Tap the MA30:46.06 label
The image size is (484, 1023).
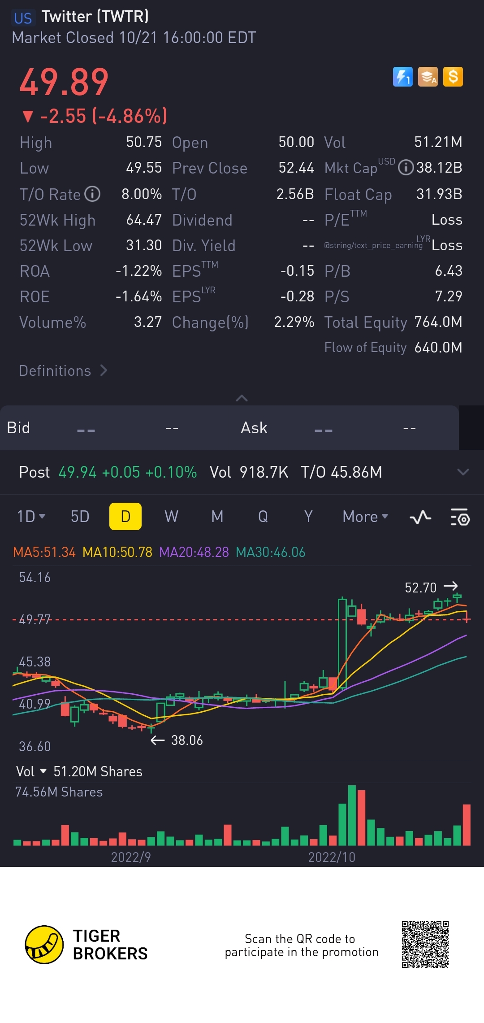(x=271, y=552)
